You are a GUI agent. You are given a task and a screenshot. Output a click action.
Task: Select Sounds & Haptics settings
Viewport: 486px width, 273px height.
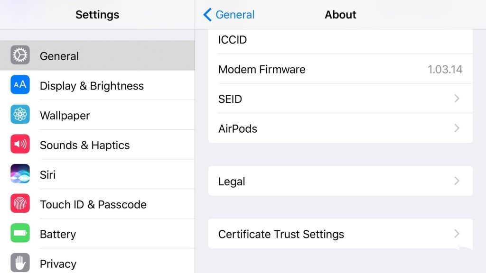(x=84, y=145)
